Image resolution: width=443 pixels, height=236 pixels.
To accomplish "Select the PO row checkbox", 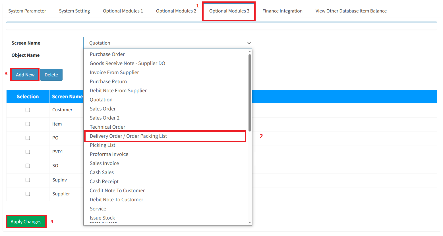I will (x=28, y=138).
